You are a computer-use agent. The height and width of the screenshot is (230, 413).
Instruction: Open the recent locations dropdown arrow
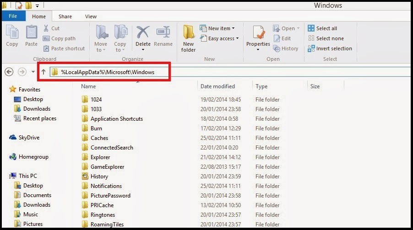click(x=33, y=72)
